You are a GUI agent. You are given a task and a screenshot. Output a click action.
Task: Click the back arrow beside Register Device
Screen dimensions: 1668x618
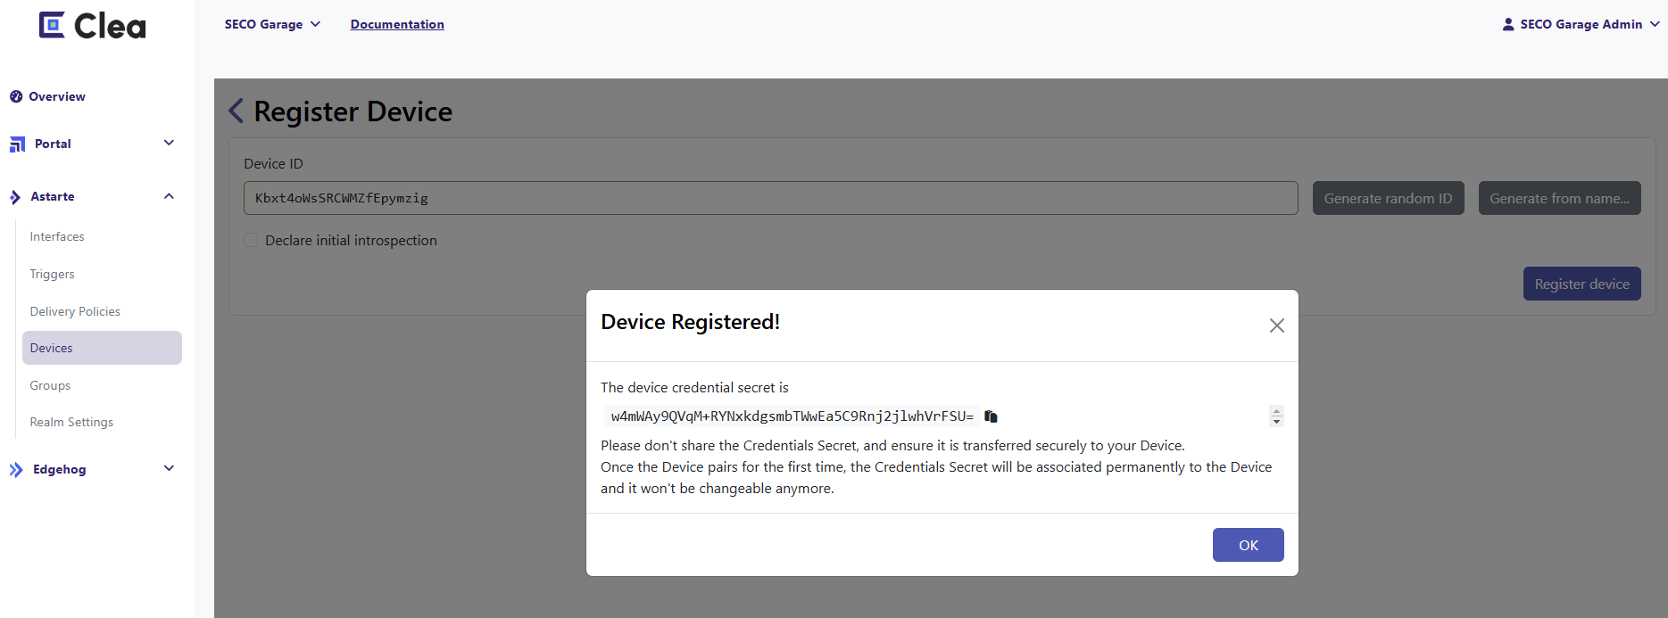(x=236, y=111)
